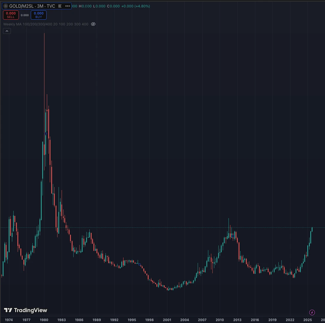Click the circle marker near 2012
This screenshot has height=323, width=325.
(x=233, y=236)
